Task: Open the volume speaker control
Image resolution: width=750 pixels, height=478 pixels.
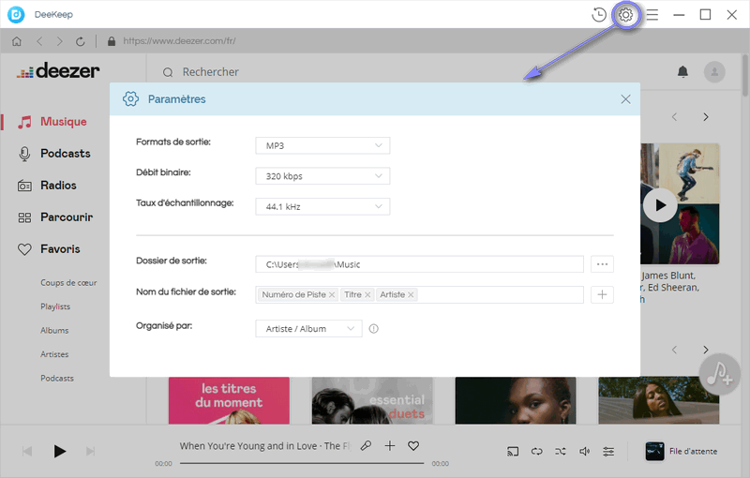Action: point(584,451)
